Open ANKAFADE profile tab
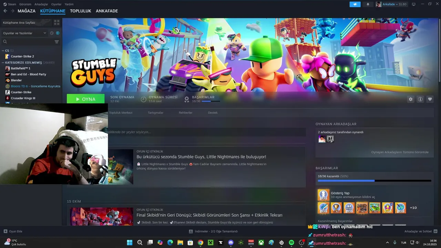Viewport: 441px width, 248px height. [x=107, y=11]
